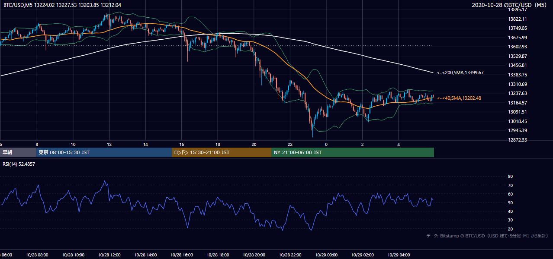Select the NY 21:00-06:00 JST session band

(353, 152)
